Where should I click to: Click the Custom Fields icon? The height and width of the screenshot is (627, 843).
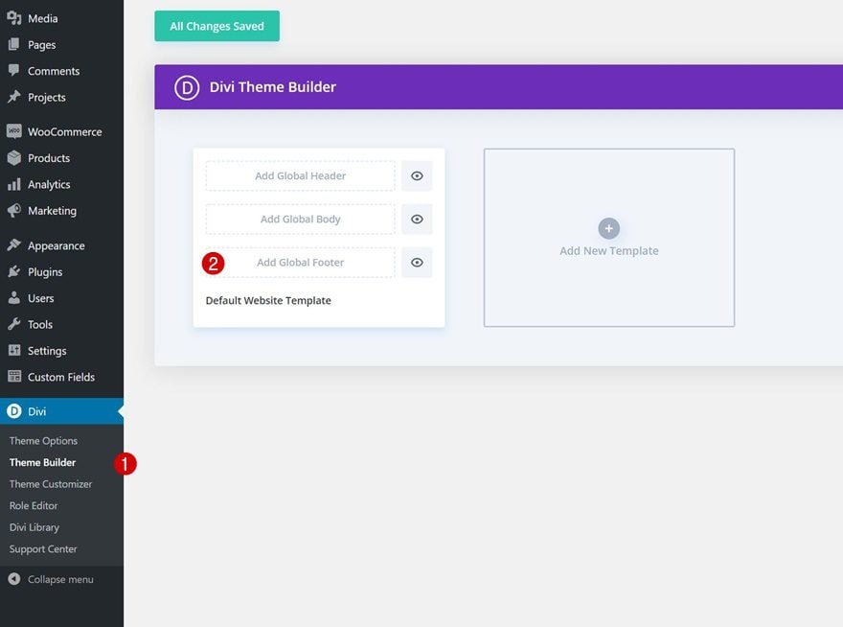pos(14,376)
